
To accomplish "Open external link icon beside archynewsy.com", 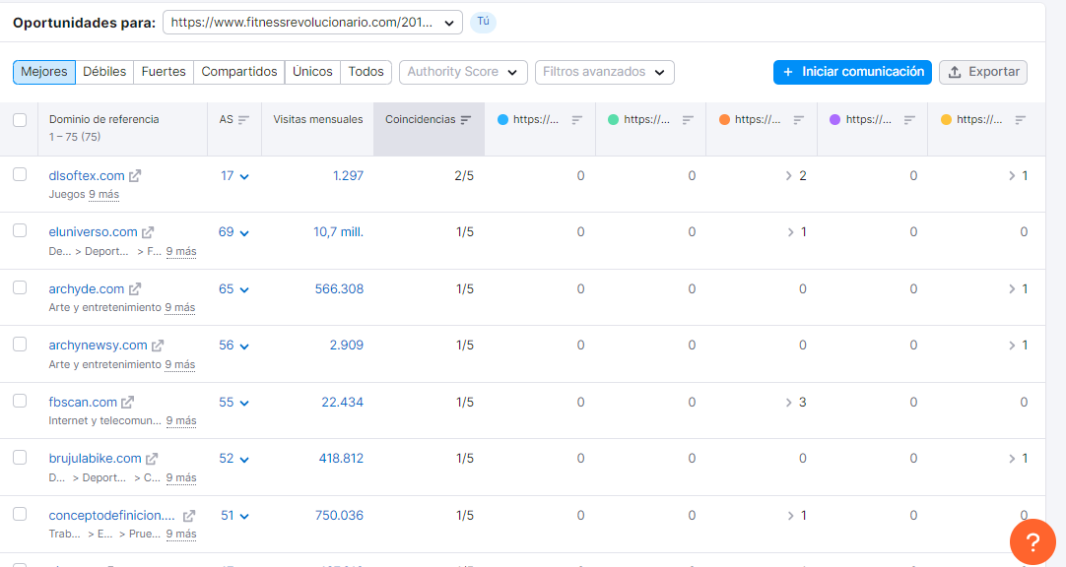I will point(158,346).
